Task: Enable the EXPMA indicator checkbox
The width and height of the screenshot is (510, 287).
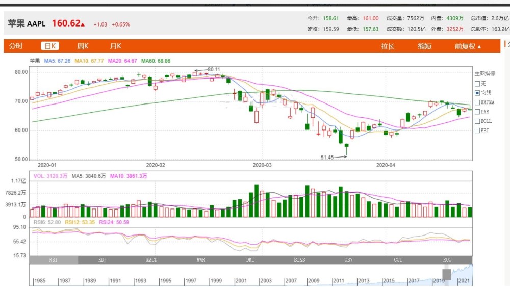Action: pyautogui.click(x=477, y=102)
